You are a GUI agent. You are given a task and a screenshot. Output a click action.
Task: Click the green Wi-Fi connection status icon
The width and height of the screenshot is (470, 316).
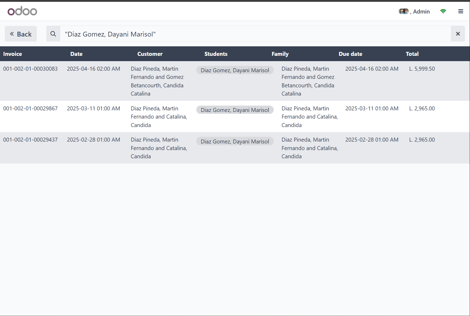(x=443, y=11)
